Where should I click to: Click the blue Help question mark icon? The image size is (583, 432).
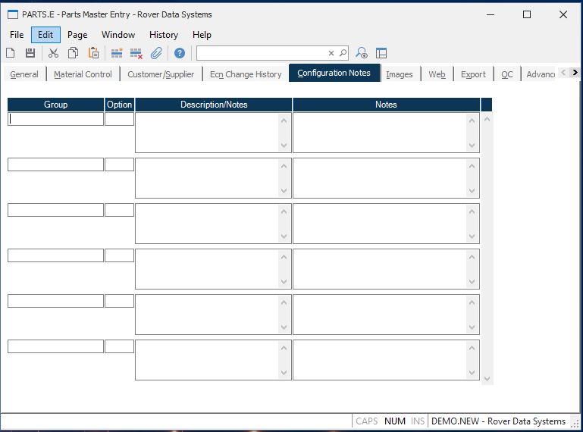(x=180, y=53)
